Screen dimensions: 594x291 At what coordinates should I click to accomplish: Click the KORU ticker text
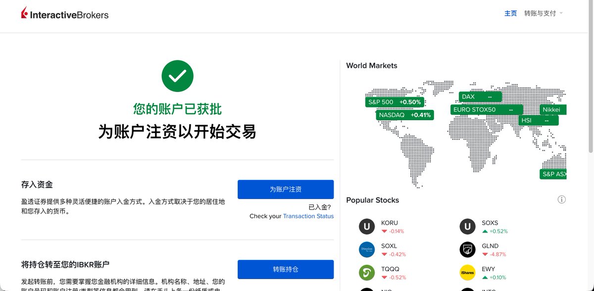click(390, 223)
